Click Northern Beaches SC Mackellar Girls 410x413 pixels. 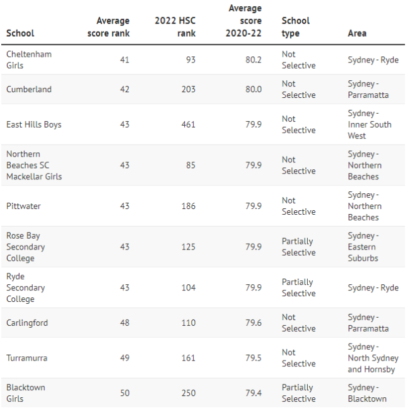coord(34,165)
